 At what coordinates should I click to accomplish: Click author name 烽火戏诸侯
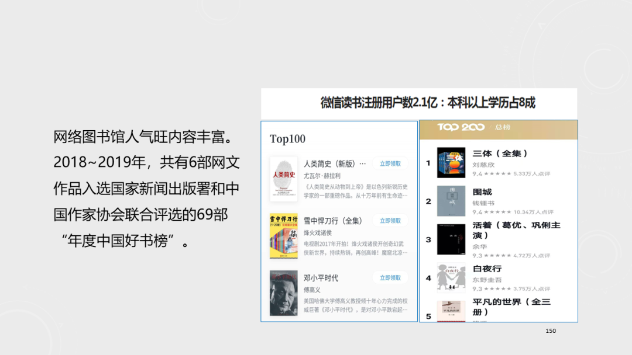coord(318,233)
